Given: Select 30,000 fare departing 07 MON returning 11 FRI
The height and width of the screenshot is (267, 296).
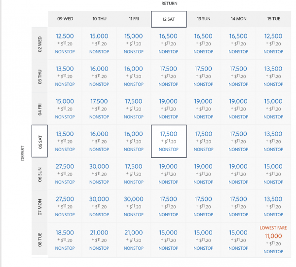Looking at the screenshot, I should (x=134, y=199).
